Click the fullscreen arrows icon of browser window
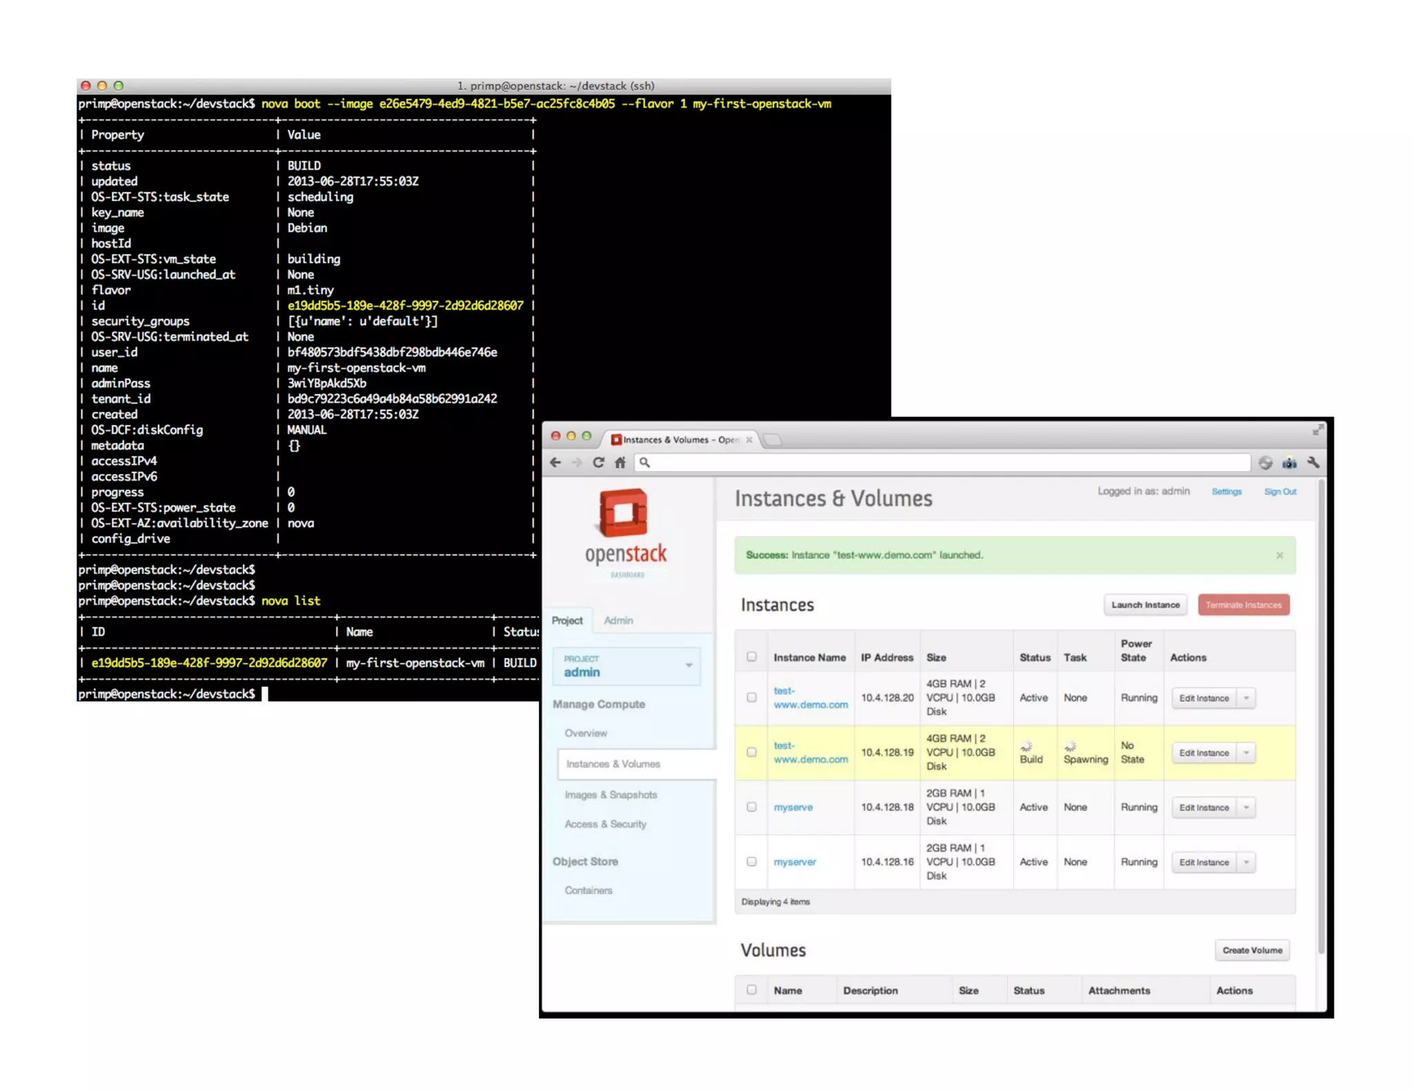Viewport: 1413px width, 1091px height. coord(1317,430)
